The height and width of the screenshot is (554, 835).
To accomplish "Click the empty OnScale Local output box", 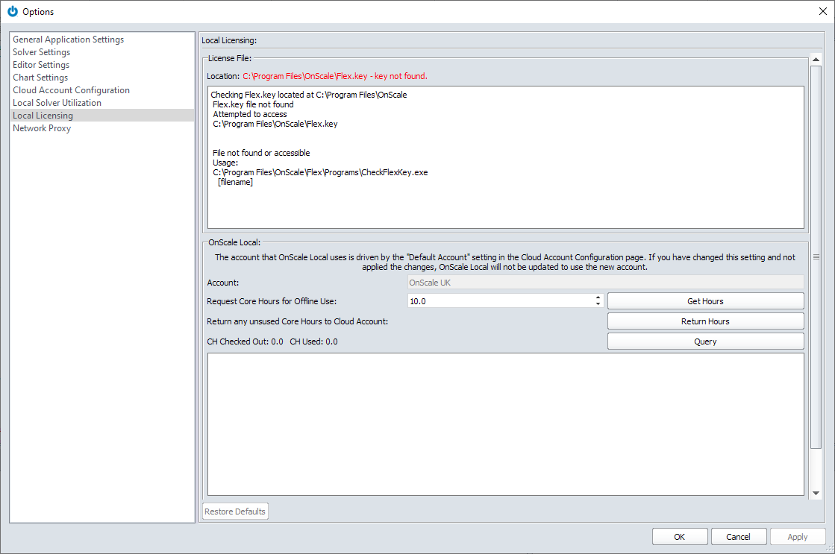I will click(505, 424).
